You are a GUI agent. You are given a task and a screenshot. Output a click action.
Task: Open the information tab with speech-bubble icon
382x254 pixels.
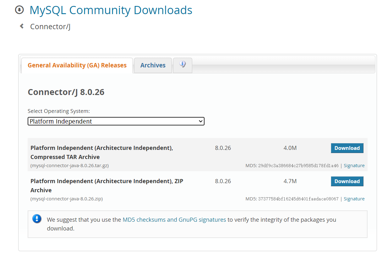pyautogui.click(x=183, y=65)
